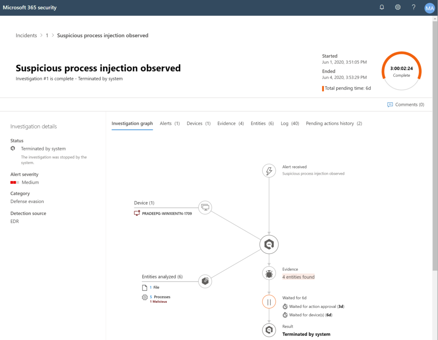Click the stopwatch icon for action approval
The height and width of the screenshot is (340, 438).
click(x=285, y=307)
